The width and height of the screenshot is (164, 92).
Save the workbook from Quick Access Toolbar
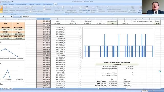[x=3, y=1]
